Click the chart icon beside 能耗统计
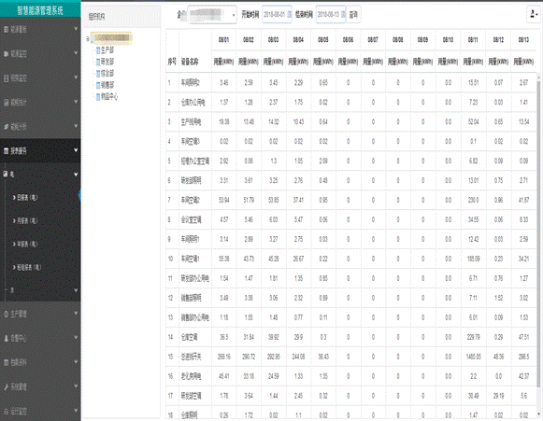The image size is (543, 421). click(6, 103)
